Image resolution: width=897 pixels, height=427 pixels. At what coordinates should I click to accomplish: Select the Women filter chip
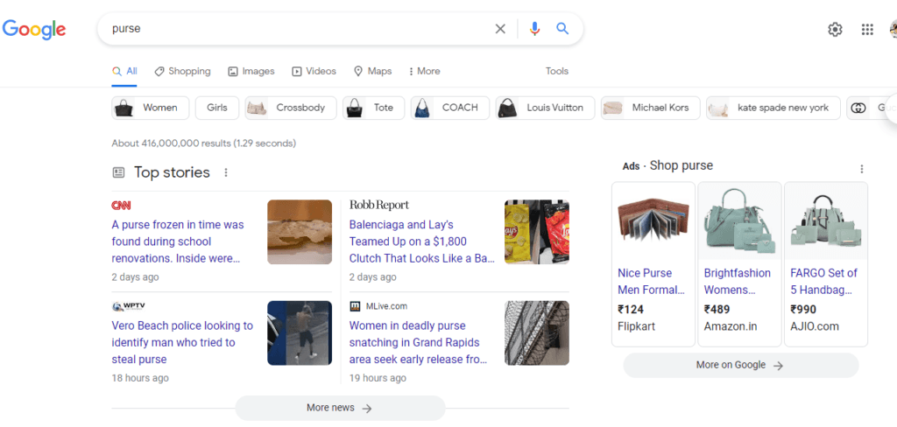151,108
